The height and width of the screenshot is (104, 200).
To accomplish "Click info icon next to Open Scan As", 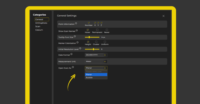I will point(73,67).
